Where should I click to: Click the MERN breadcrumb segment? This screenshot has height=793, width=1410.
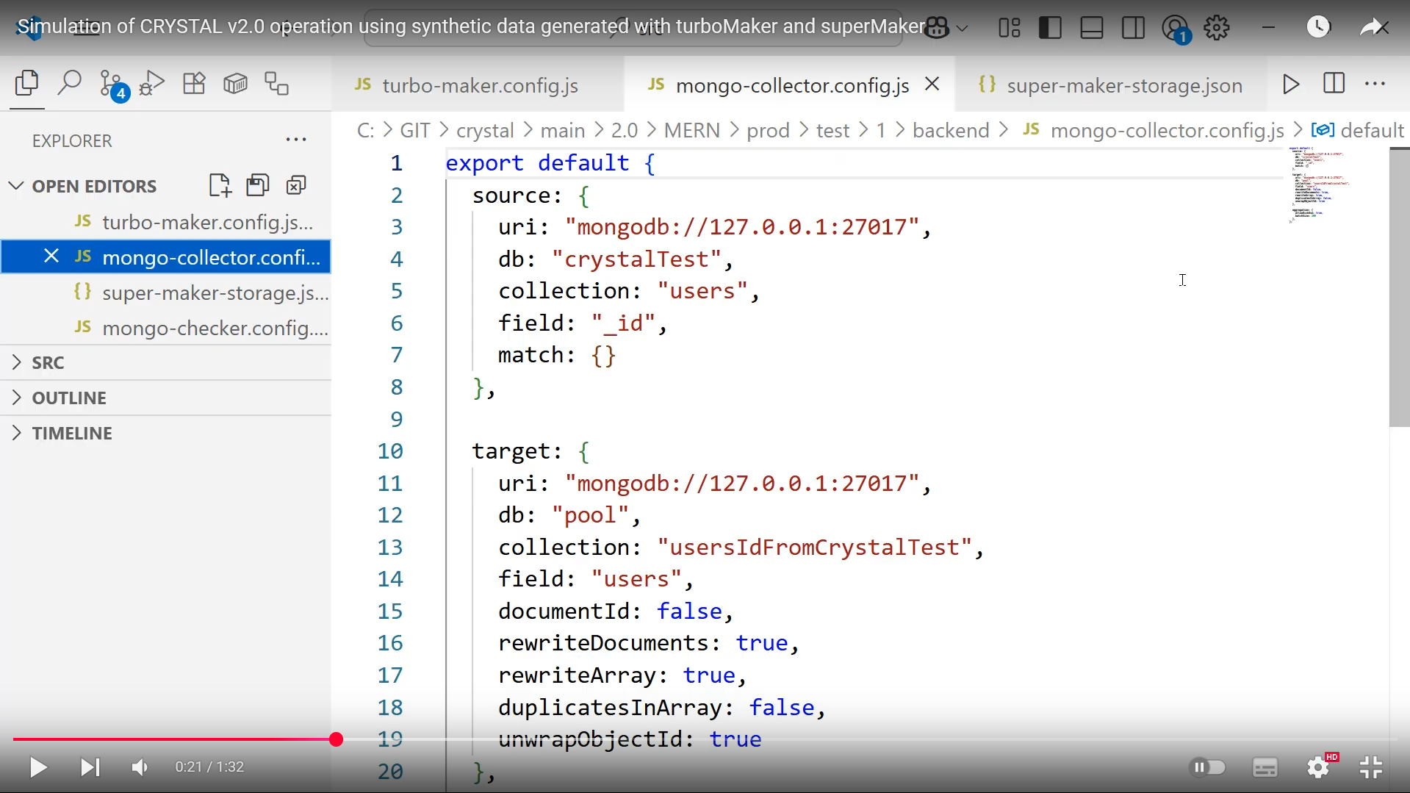[x=692, y=130]
